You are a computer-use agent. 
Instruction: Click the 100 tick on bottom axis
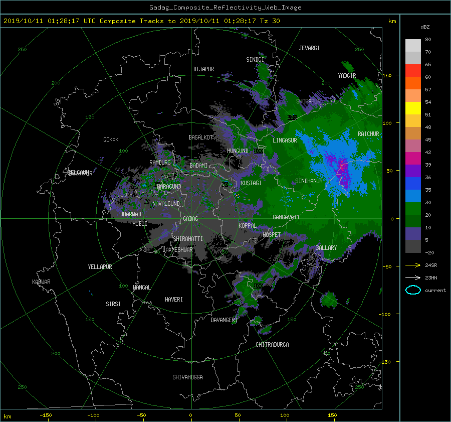[285, 415]
